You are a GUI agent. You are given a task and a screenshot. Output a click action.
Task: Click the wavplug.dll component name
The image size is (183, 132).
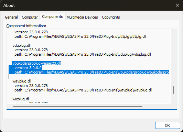22,81
